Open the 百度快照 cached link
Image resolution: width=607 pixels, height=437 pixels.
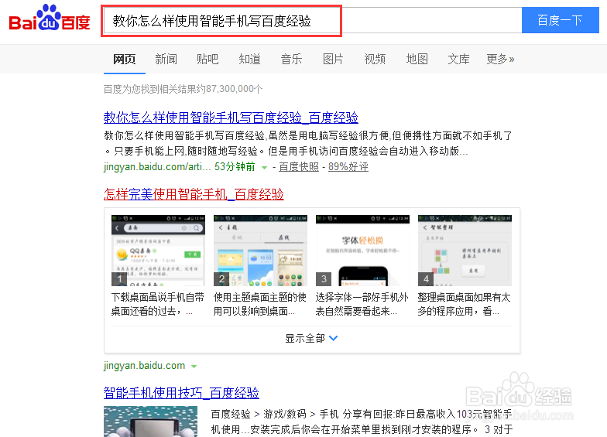click(299, 167)
